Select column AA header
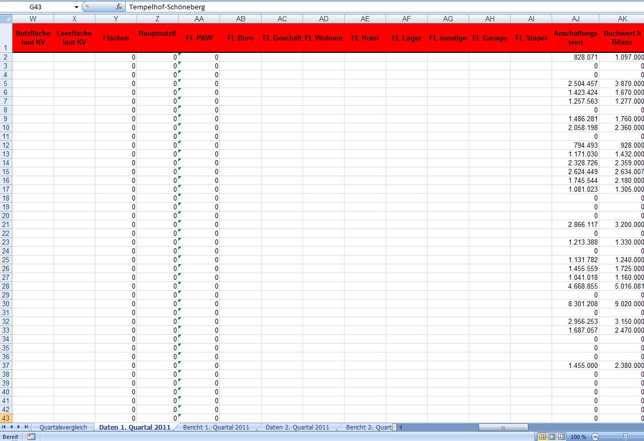Image resolution: width=644 pixels, height=441 pixels. [199, 19]
